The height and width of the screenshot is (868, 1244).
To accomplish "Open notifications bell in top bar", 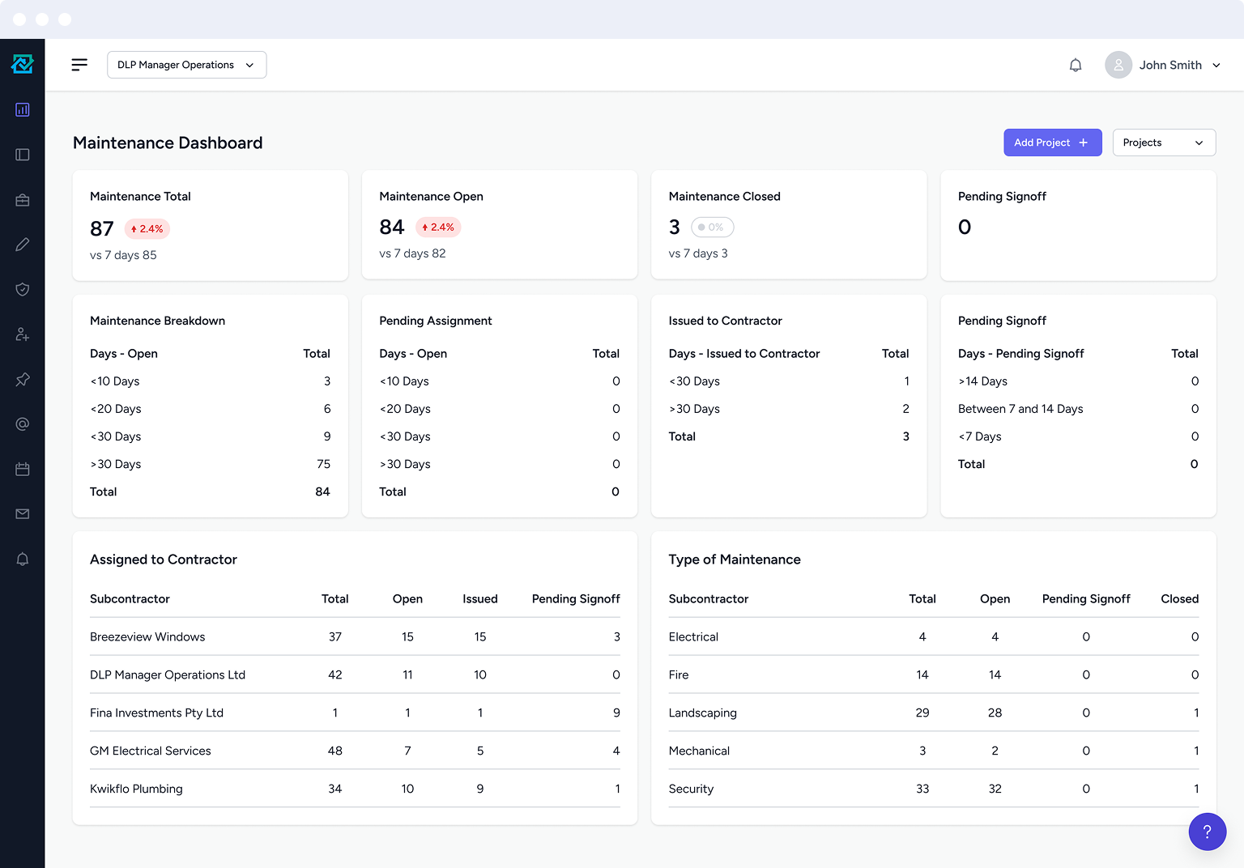I will (1076, 65).
